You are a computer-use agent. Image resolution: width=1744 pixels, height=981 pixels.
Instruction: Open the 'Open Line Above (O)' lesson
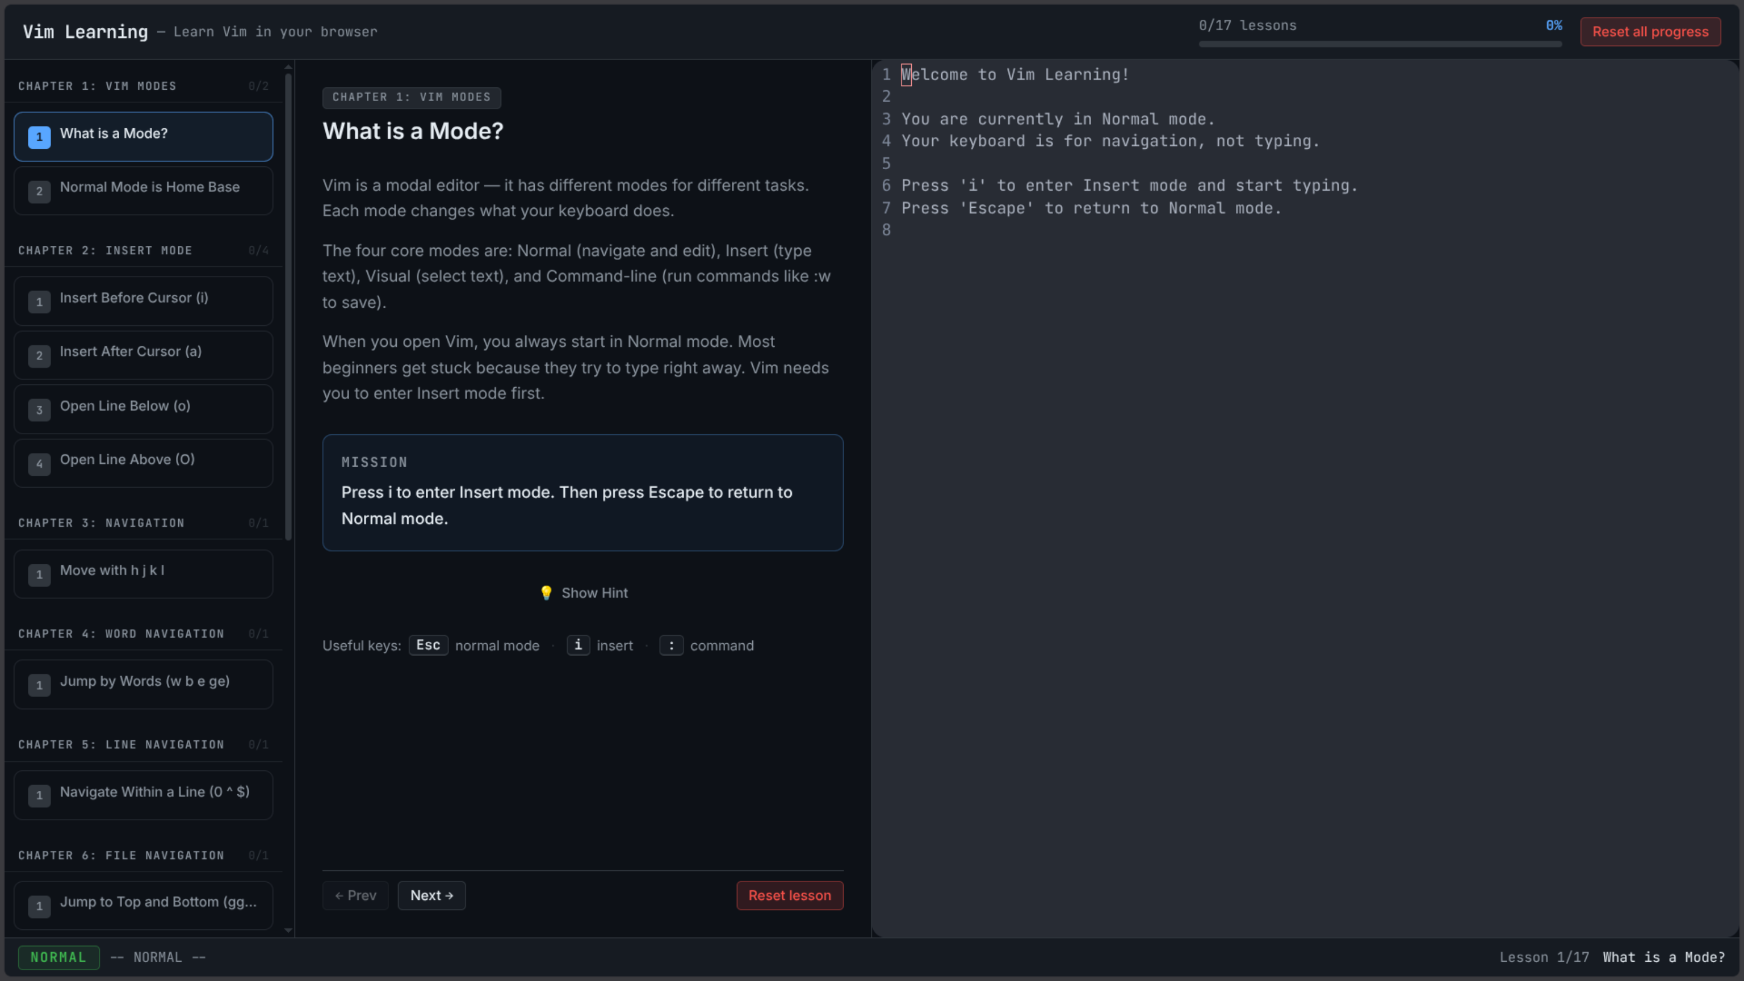pos(143,463)
